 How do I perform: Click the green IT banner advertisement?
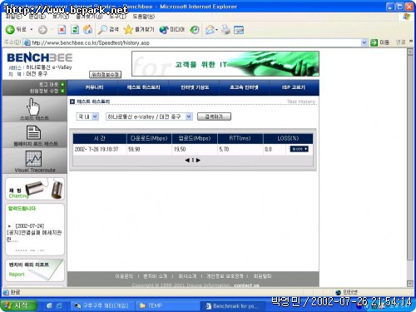tap(225, 64)
